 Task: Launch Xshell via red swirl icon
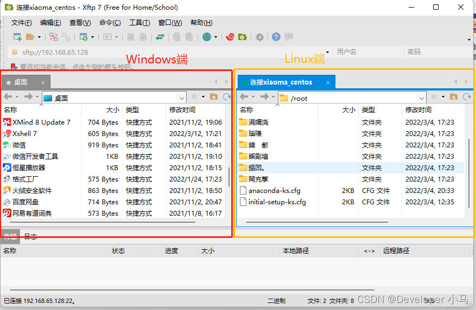(x=230, y=37)
